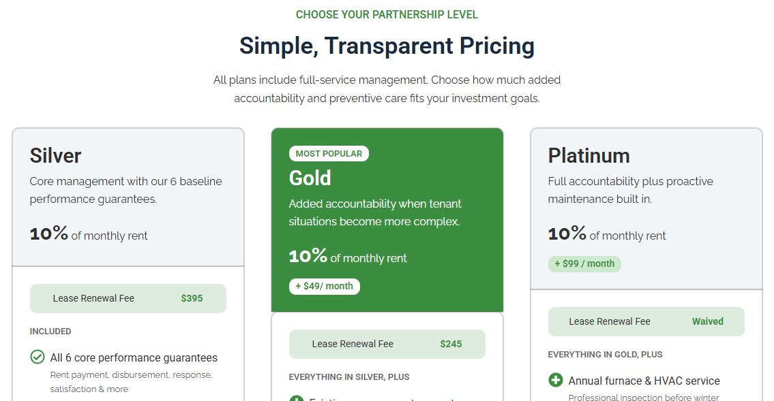
Task: Click Annual furnace & HVAC service text
Action: [644, 381]
